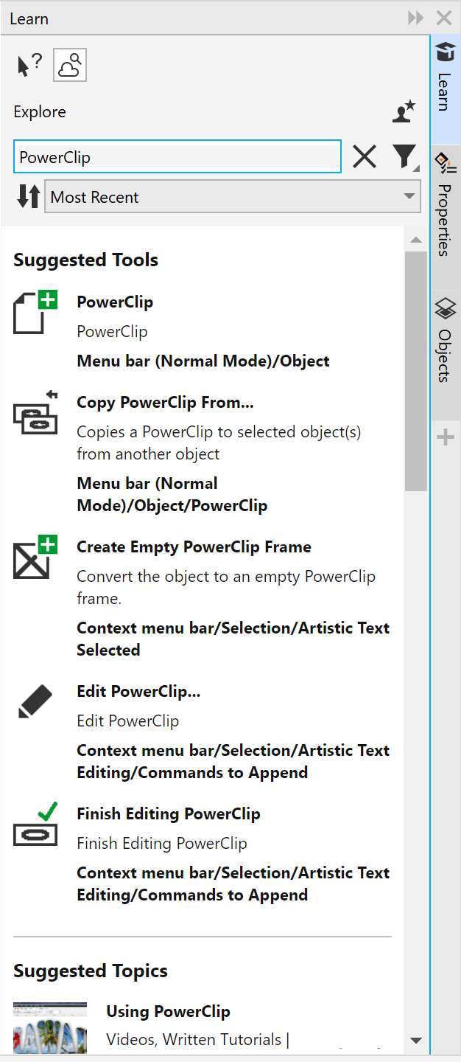Toggle the Explore search view button
The image size is (461, 1062).
tap(70, 66)
